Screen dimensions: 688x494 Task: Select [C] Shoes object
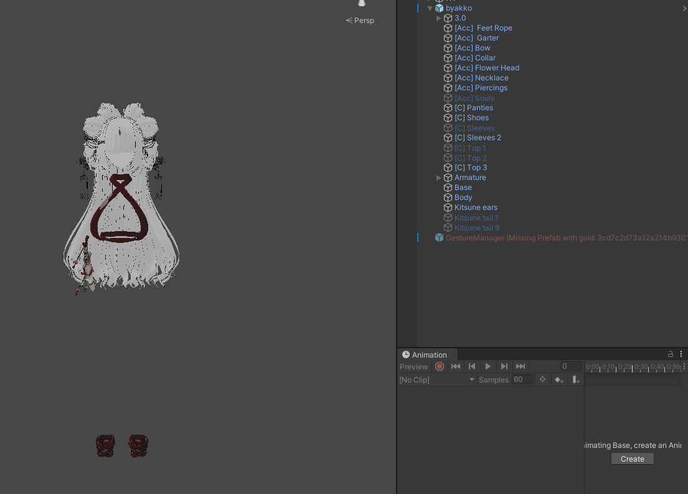471,118
